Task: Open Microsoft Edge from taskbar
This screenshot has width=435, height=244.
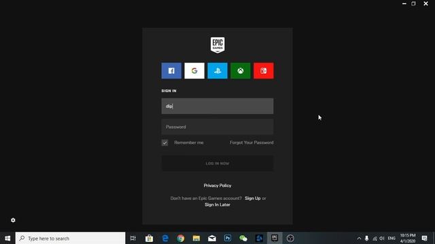Action: click(x=165, y=238)
